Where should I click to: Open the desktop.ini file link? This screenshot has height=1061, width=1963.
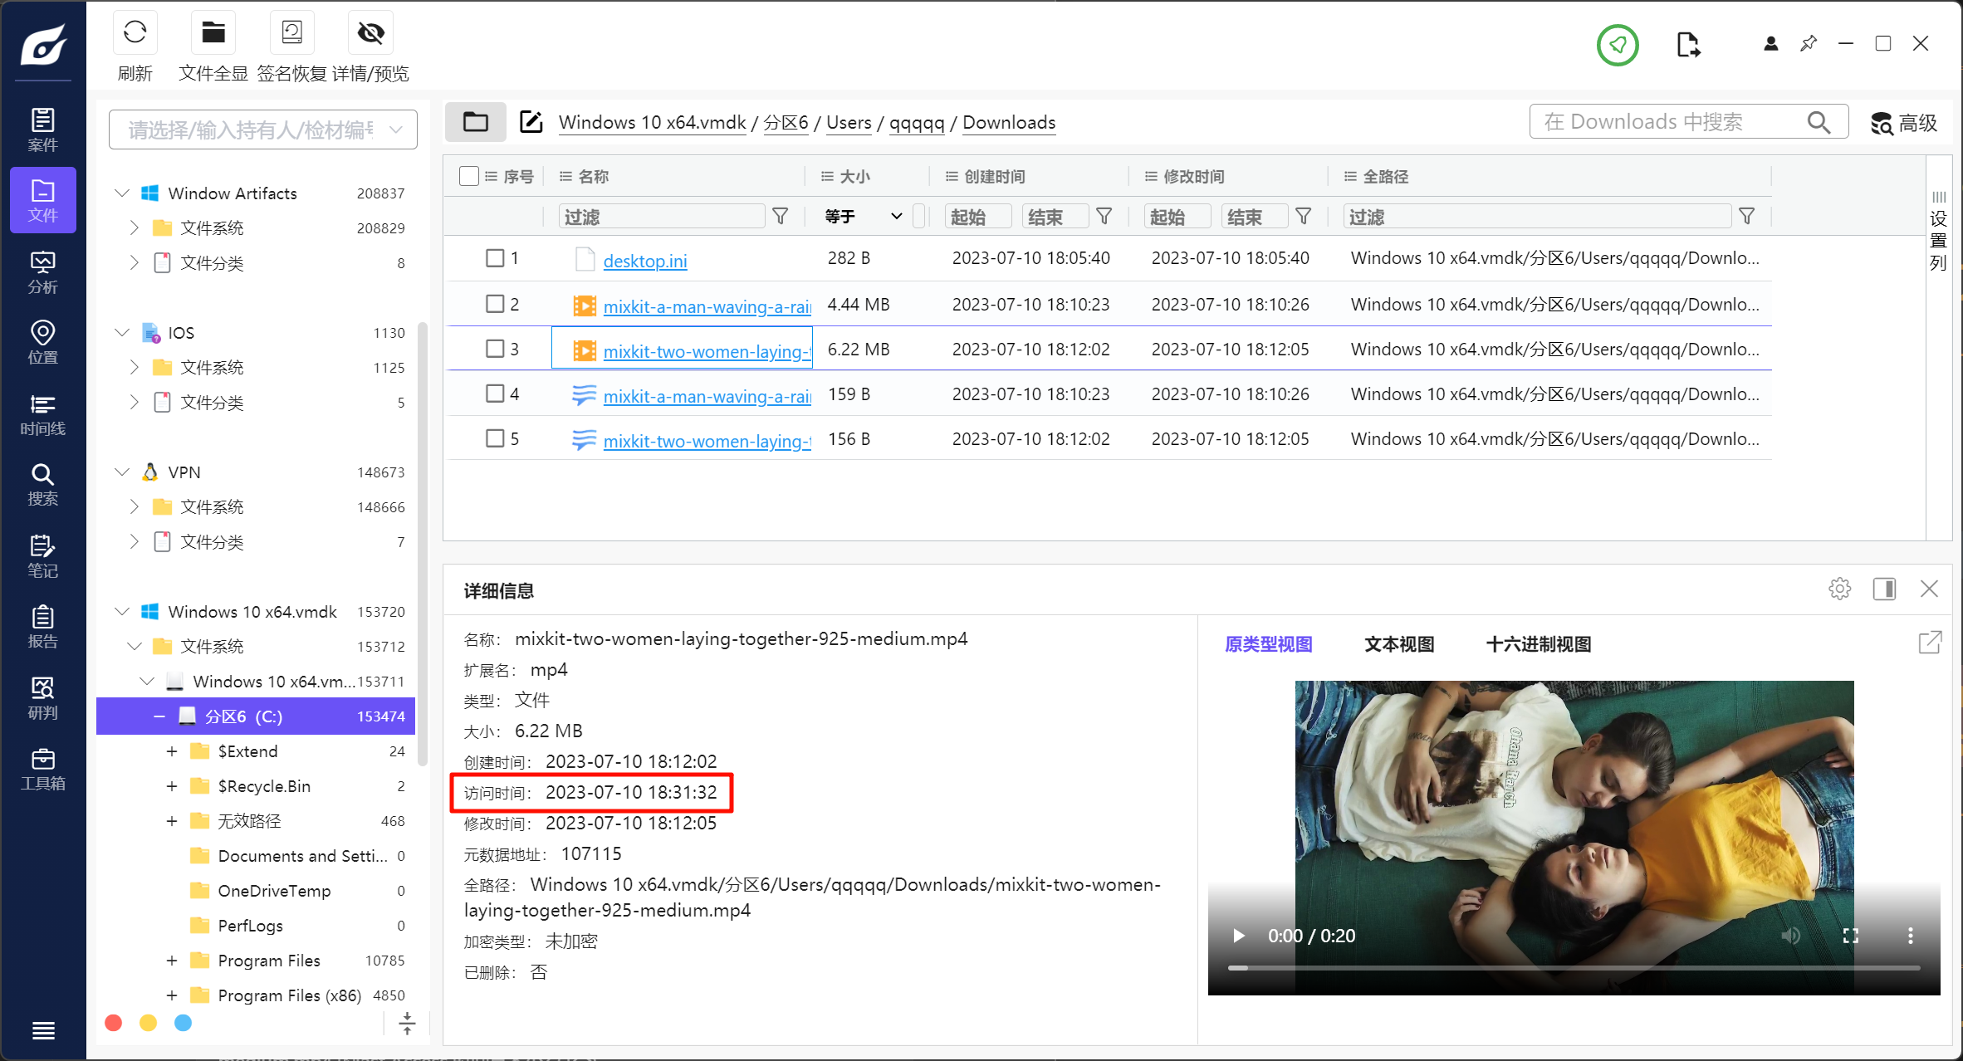point(644,261)
